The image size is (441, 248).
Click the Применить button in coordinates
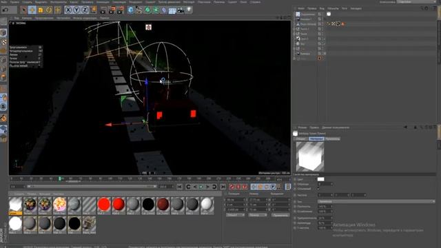click(280, 215)
